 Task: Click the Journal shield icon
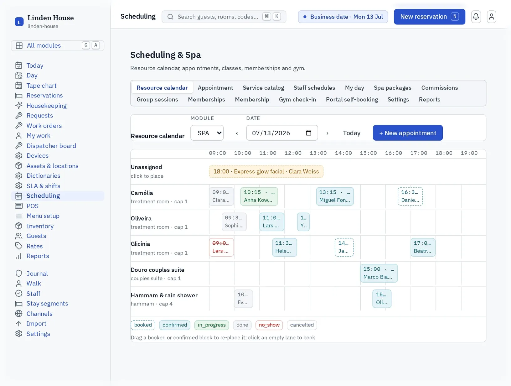point(19,274)
